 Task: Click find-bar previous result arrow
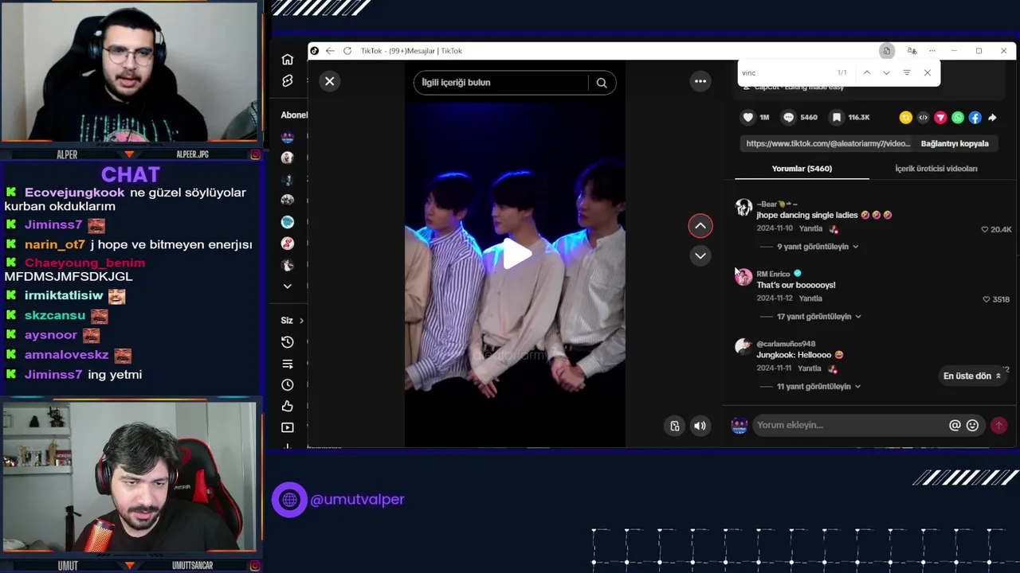866,72
